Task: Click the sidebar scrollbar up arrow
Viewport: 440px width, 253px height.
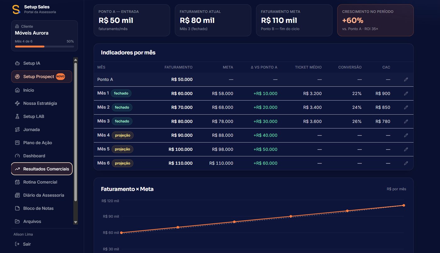Action: tap(75, 60)
